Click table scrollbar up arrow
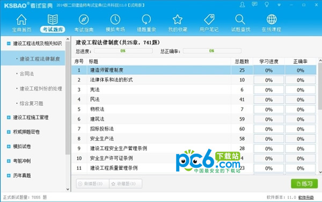Screen dimensions: 322x202 [320, 60]
